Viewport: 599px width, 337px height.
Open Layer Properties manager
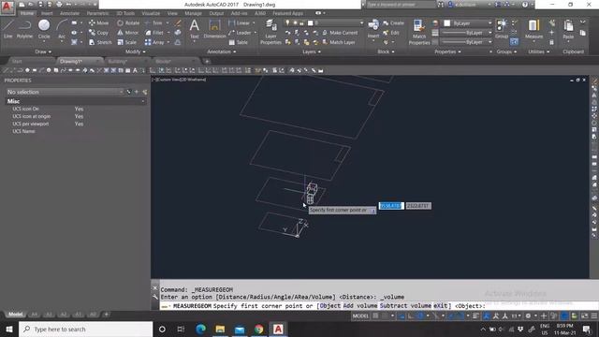click(270, 32)
